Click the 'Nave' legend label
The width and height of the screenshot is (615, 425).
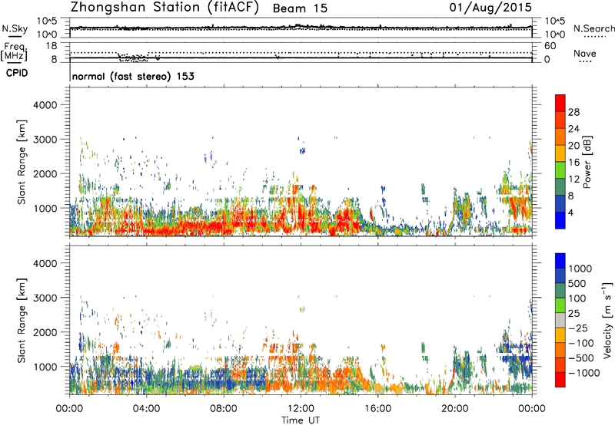tap(585, 53)
